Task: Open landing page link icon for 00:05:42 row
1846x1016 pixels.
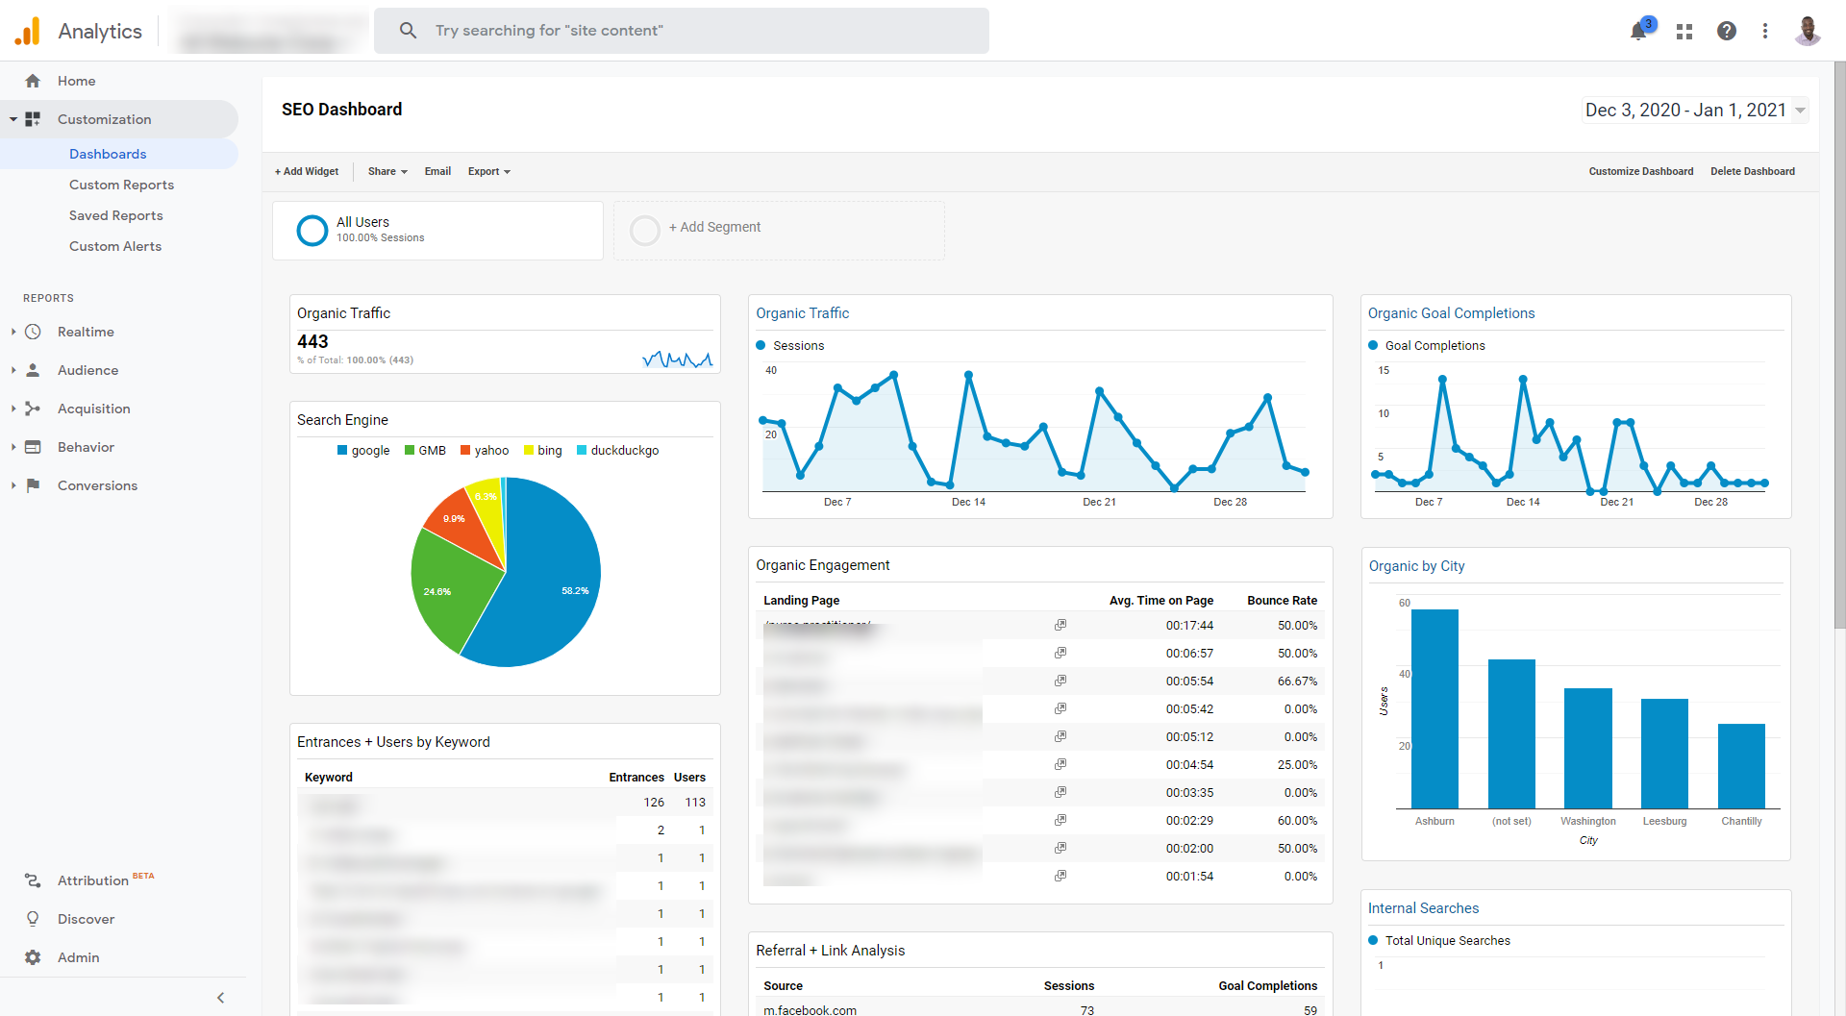Action: click(x=1060, y=708)
